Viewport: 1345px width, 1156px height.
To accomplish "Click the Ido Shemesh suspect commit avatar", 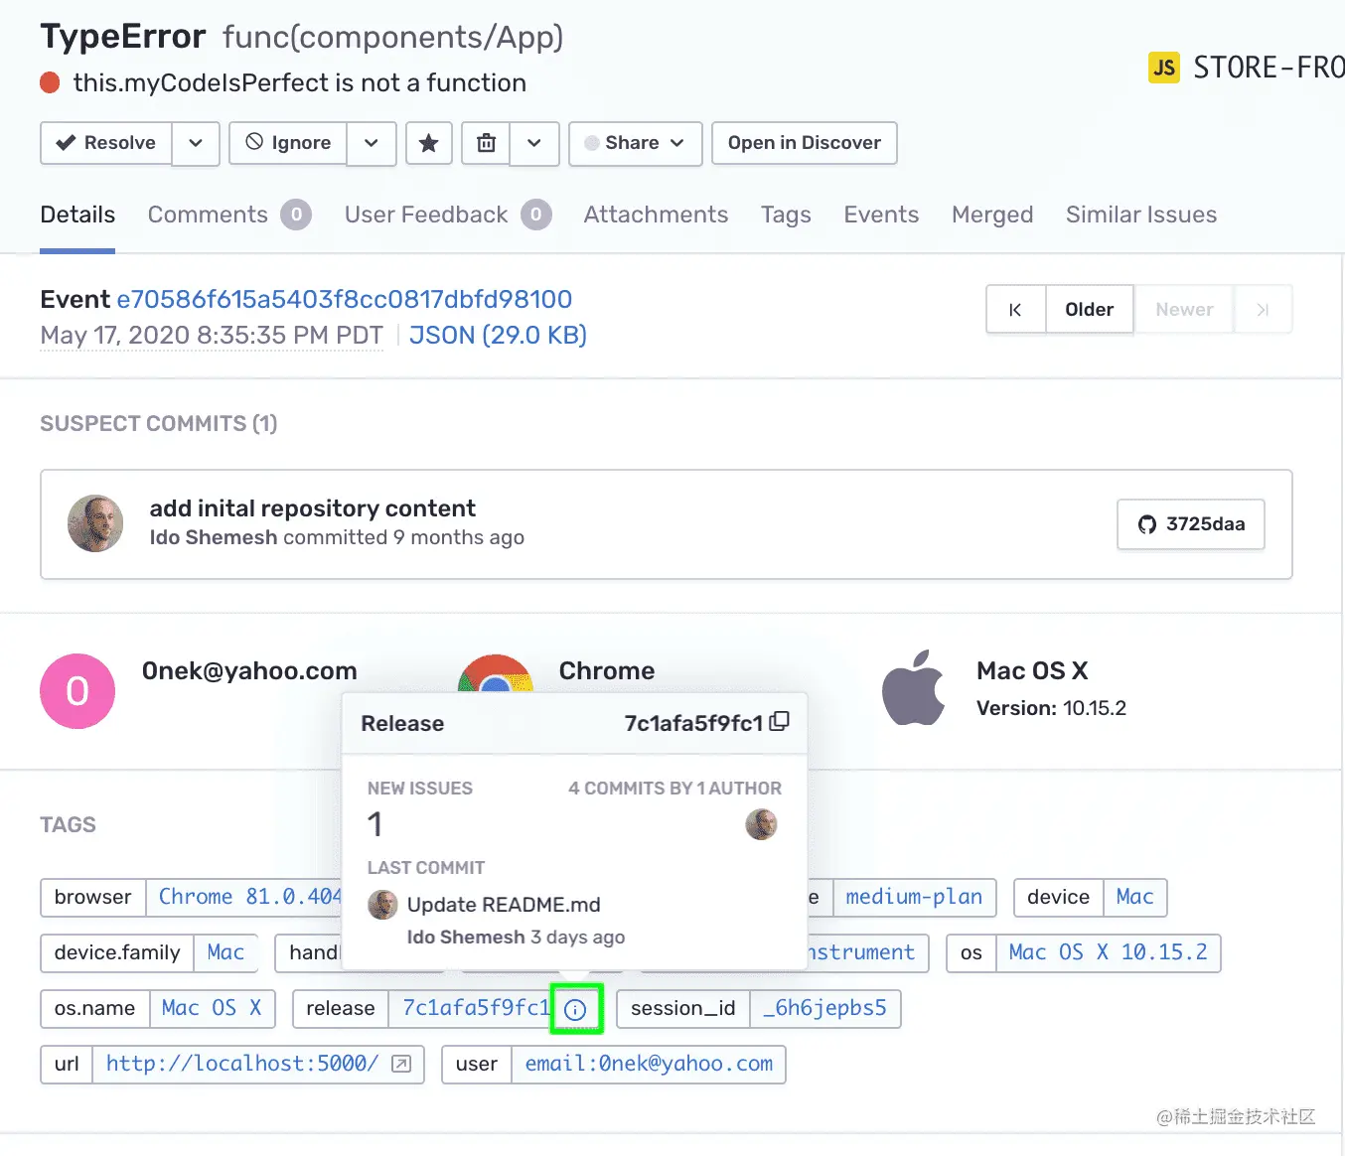I will tap(95, 523).
